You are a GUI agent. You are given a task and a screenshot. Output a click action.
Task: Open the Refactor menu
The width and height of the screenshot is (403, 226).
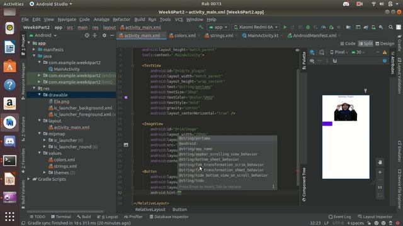(122, 19)
